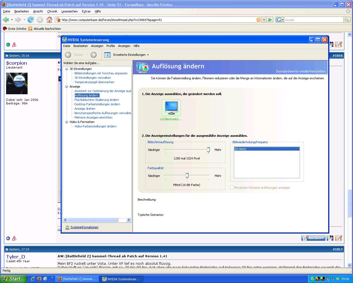Image resolution: width=353 pixels, height=283 pixels.
Task: Reload the page in Firefox
Action: coord(31,20)
